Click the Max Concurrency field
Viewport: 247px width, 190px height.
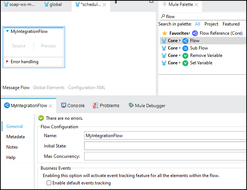(x=165, y=156)
